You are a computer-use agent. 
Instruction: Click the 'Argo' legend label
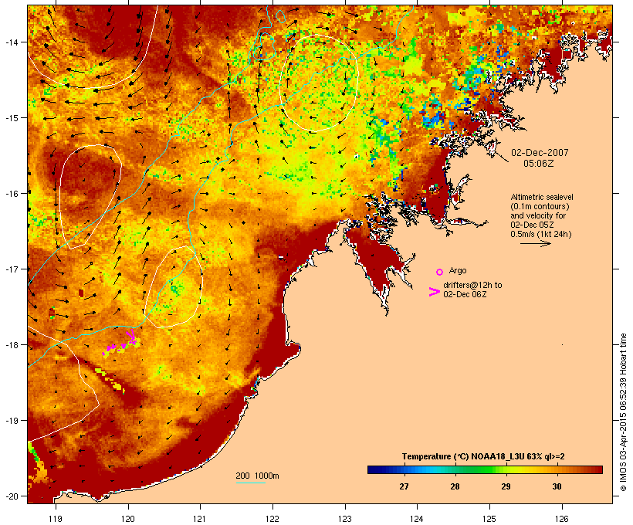(x=458, y=270)
